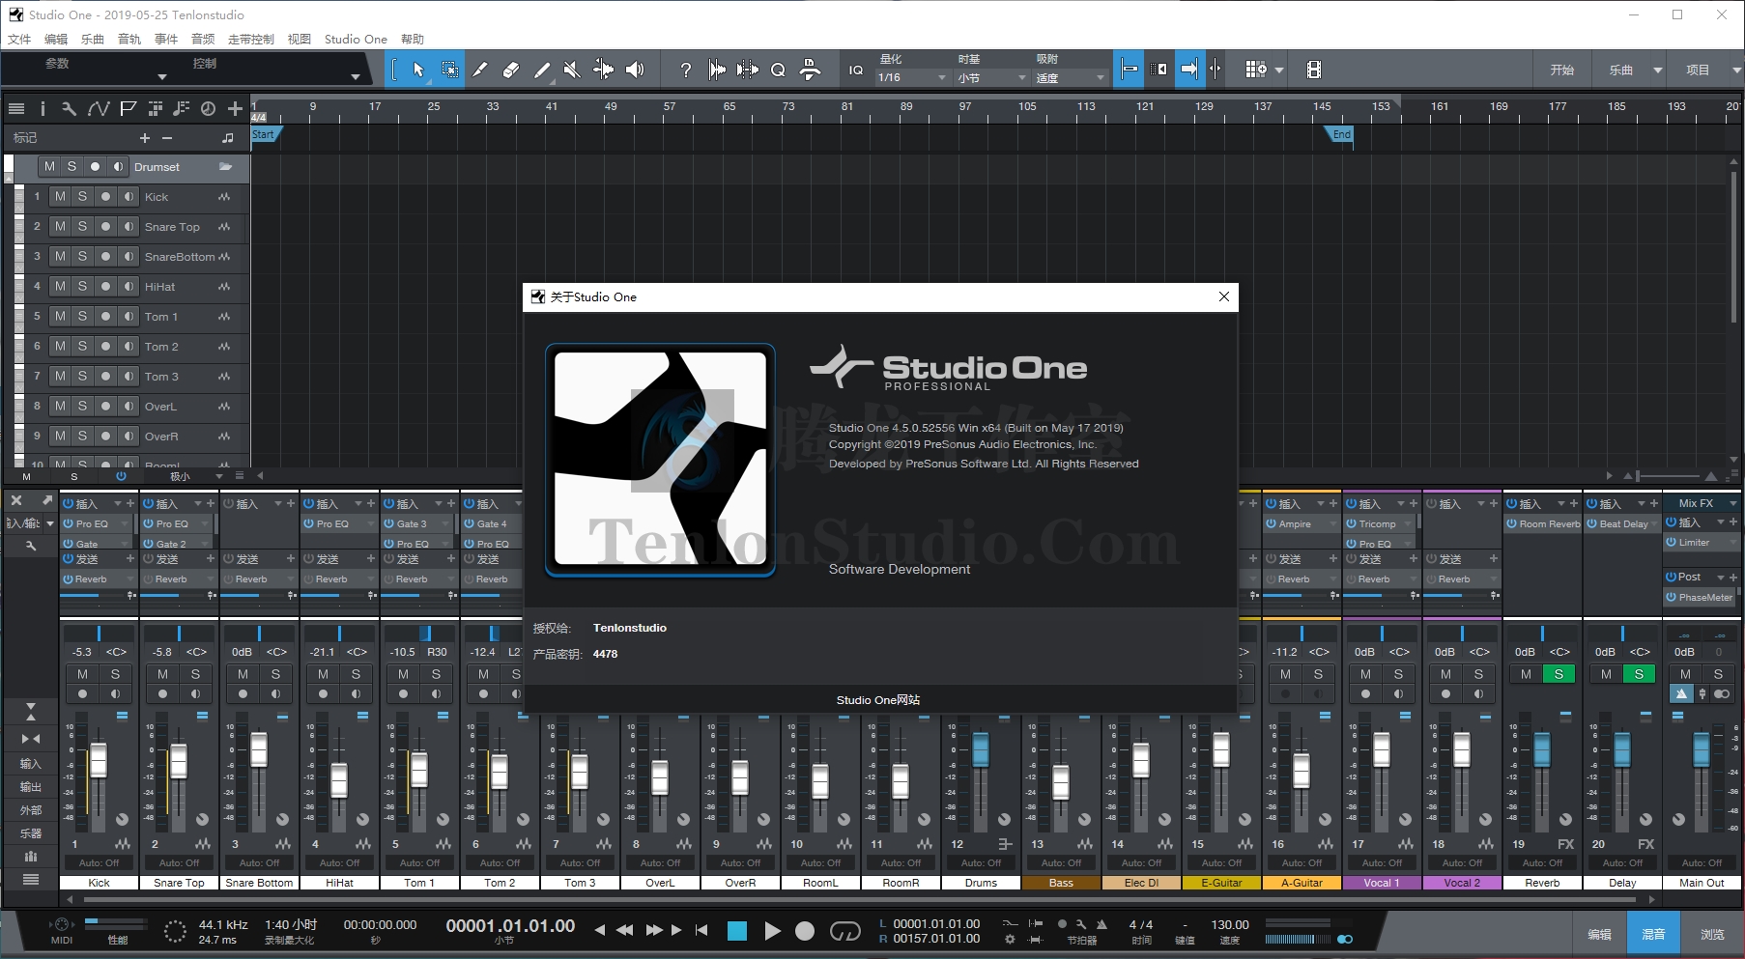The image size is (1745, 959).
Task: Click return to zero transport button
Action: [x=701, y=931]
